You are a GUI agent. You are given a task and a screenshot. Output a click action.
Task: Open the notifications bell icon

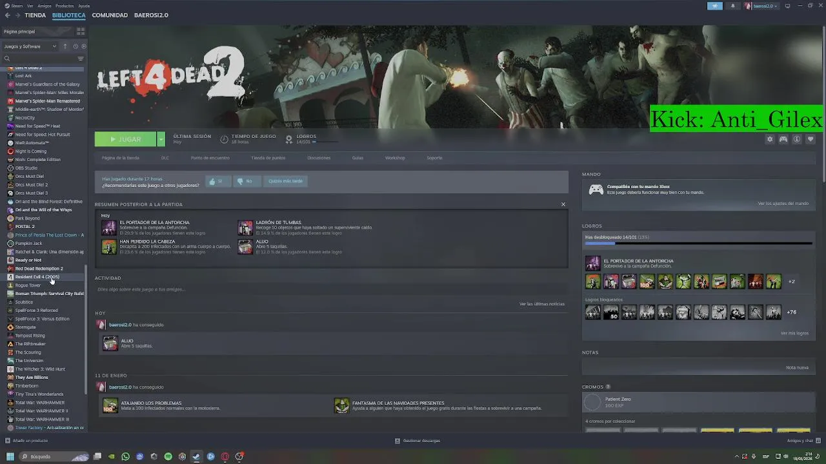click(x=732, y=6)
